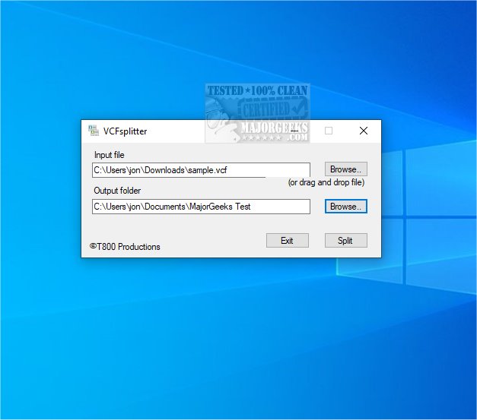Screen dimensions: 477x420
Task: Click the VCFsplitter app icon in title bar
Action: (x=94, y=131)
